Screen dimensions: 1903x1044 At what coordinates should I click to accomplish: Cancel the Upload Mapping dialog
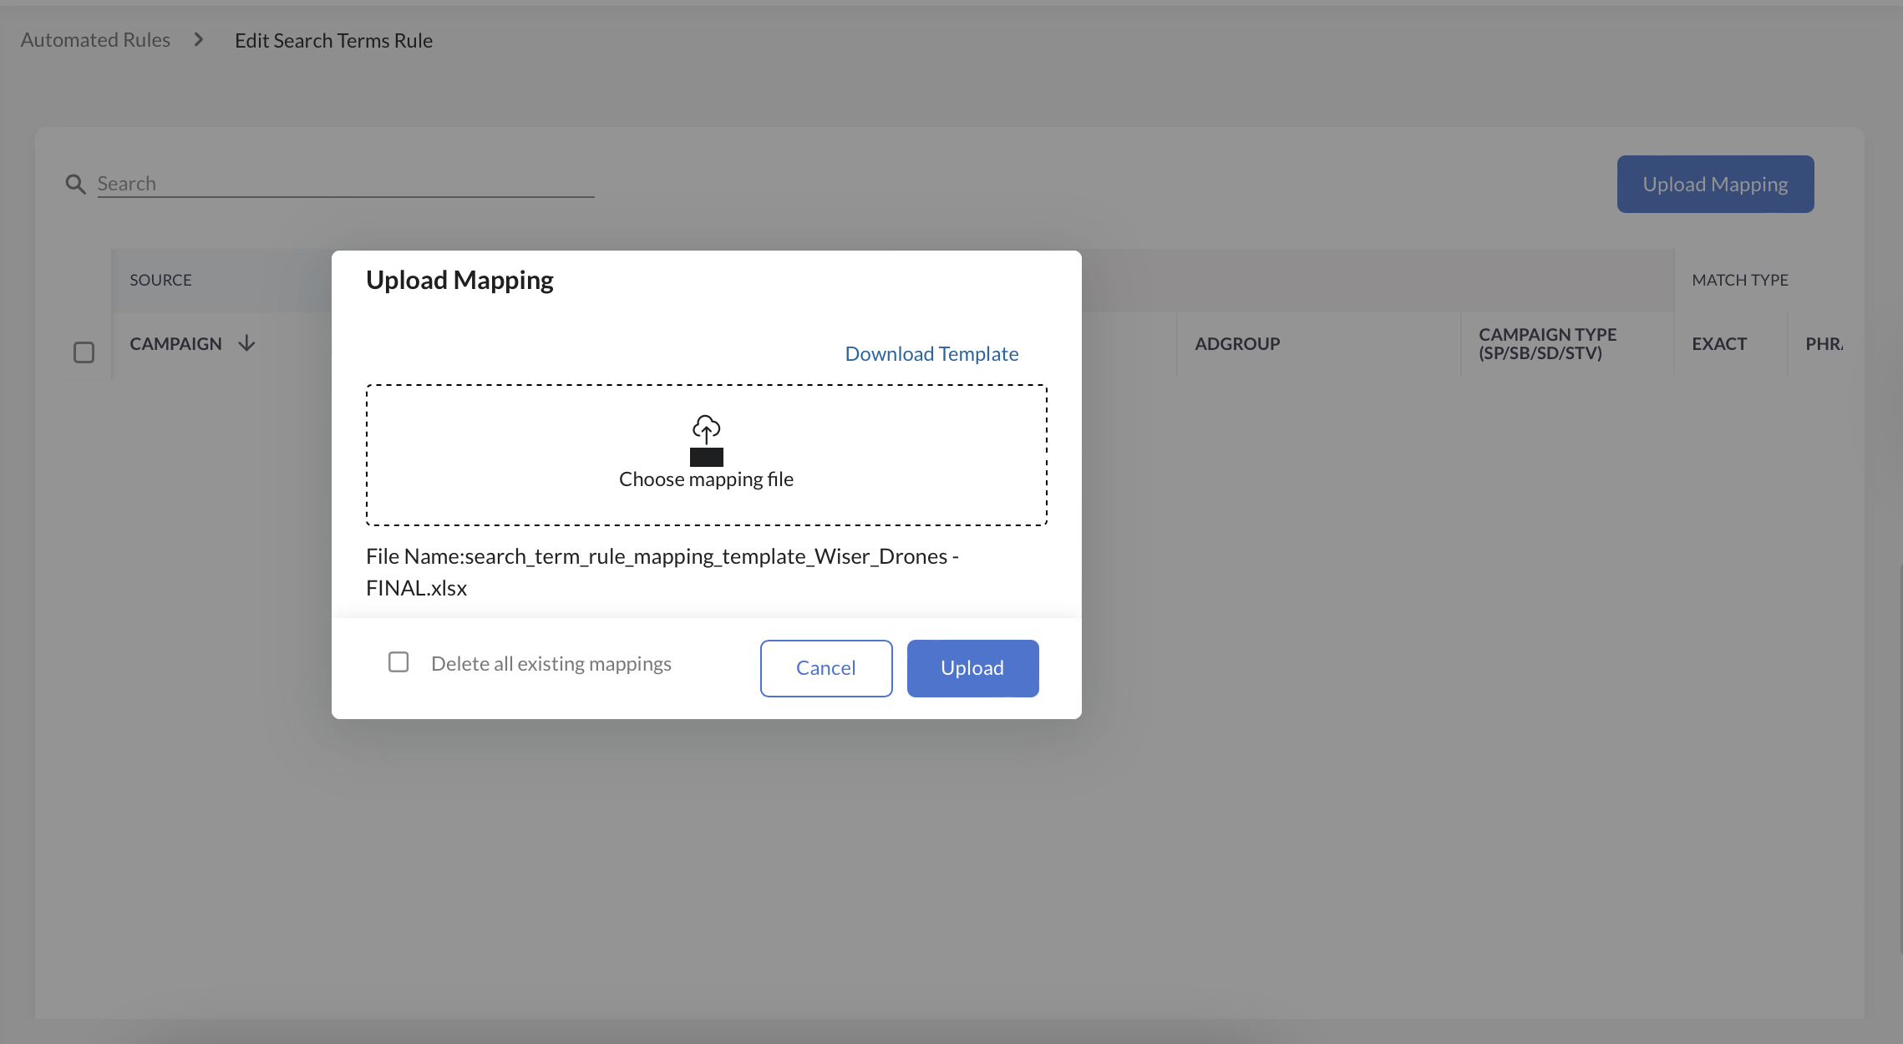[x=825, y=668]
